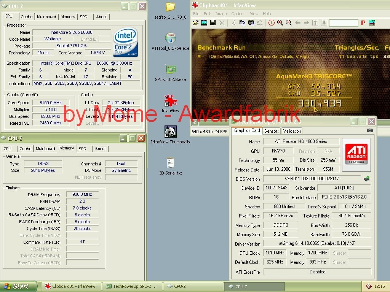
Task: Click the BIOS Version field in GPU-Z
Action: [312, 179]
